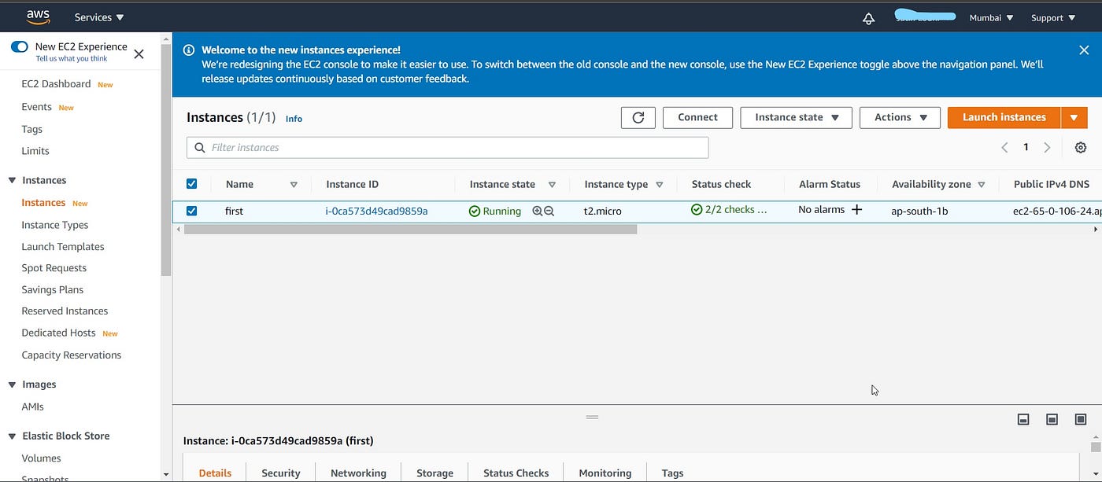The width and height of the screenshot is (1102, 482).
Task: Sort by the Name column arrow
Action: click(294, 185)
